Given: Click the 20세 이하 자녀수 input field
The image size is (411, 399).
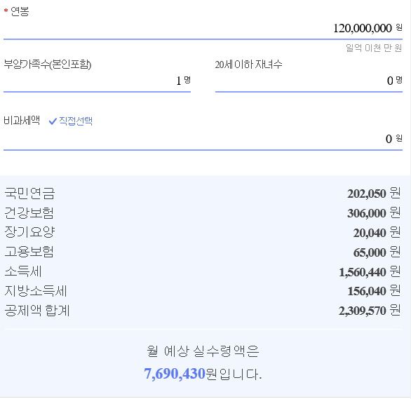Looking at the screenshot, I should coord(309,81).
